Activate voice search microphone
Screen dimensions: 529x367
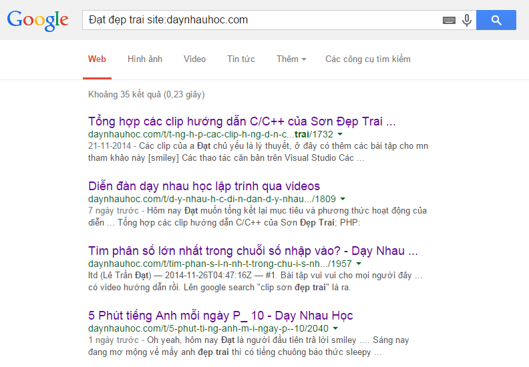[467, 20]
